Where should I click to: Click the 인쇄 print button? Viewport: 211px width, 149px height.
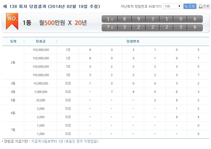coord(204,6)
